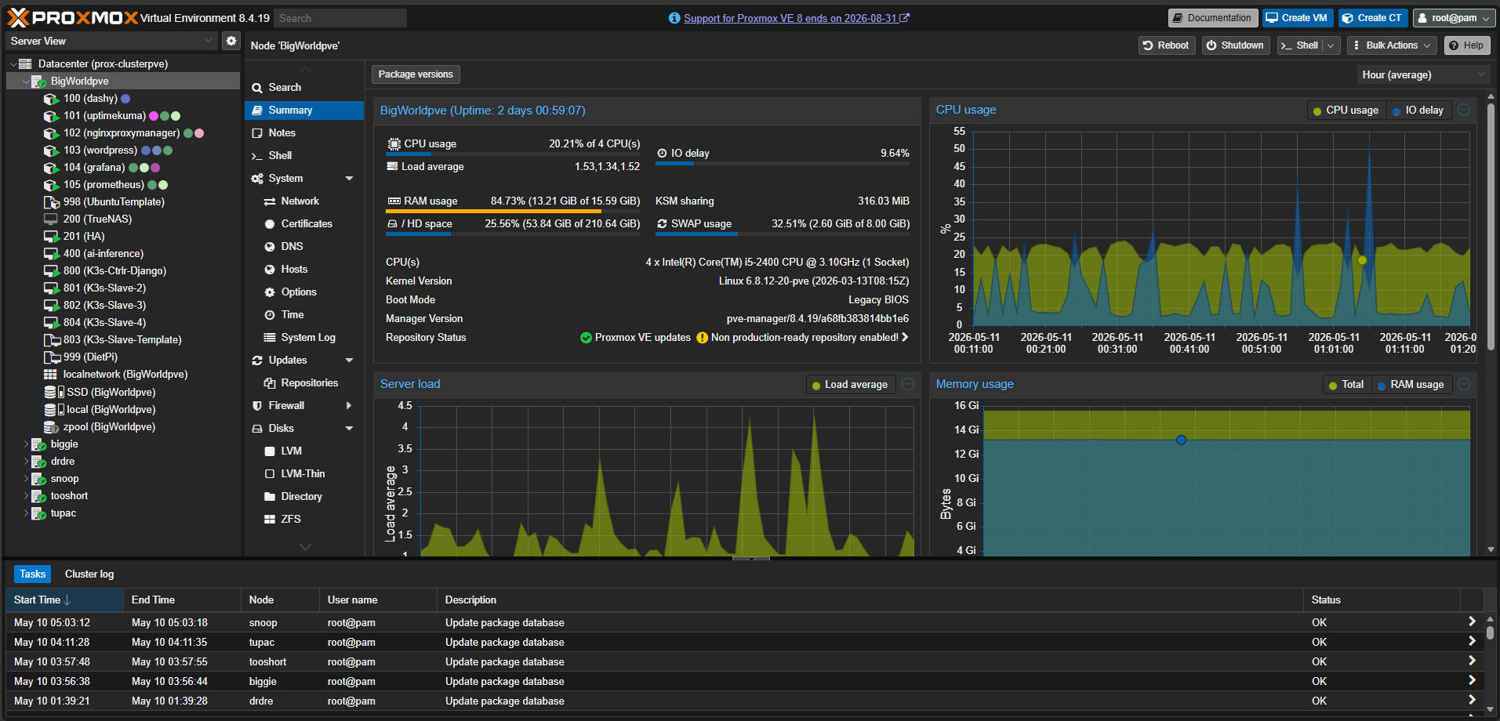
Task: Expand the Firewall submenu
Action: coord(349,406)
